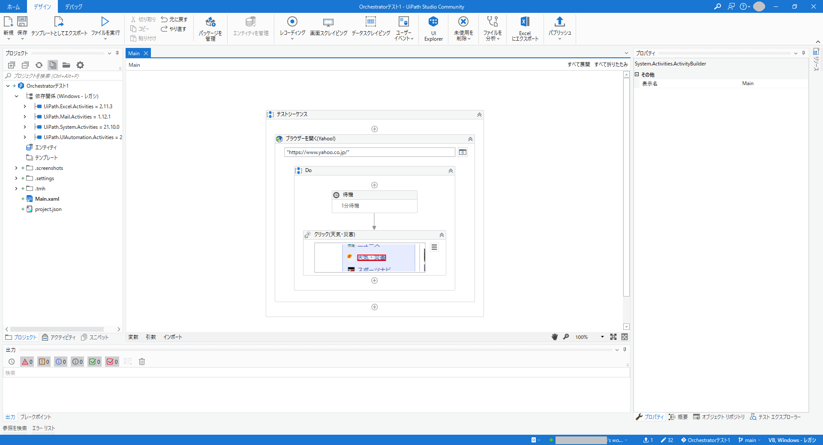Toggle the red check filter in output panel
The height and width of the screenshot is (445, 823).
[x=112, y=362]
